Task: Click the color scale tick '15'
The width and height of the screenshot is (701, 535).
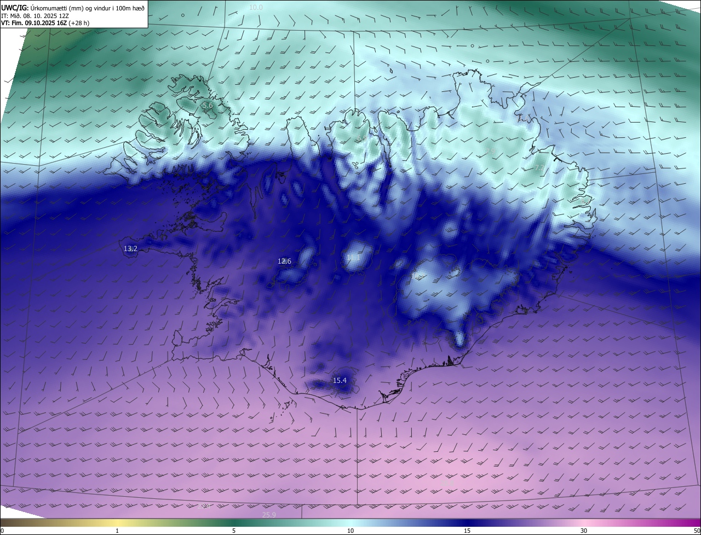Action: pyautogui.click(x=467, y=531)
